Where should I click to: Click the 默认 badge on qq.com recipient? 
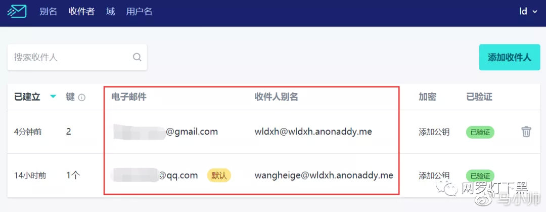pyautogui.click(x=219, y=176)
